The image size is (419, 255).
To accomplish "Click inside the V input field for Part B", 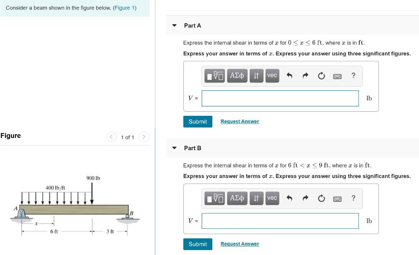I will click(x=280, y=221).
